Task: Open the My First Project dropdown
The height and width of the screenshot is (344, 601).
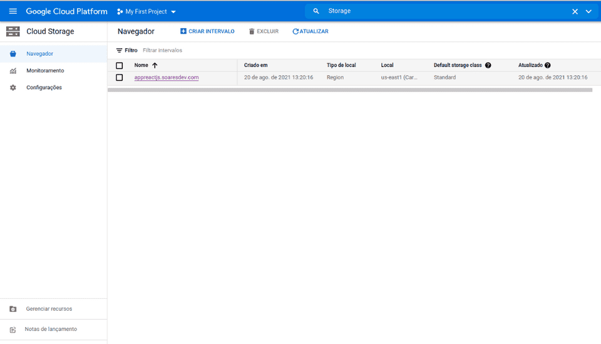Action: pos(146,11)
